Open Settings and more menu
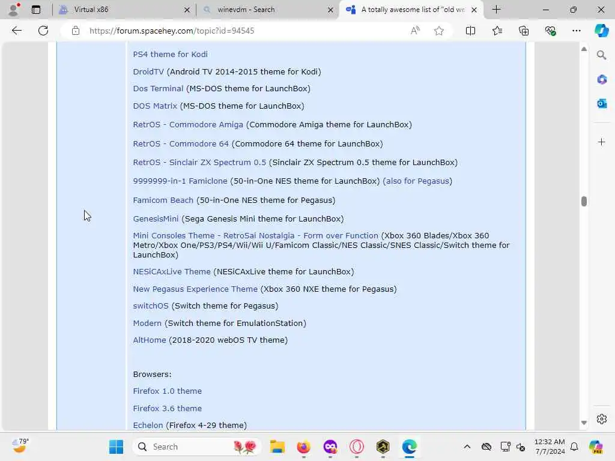Viewport: 615px width, 461px height. (576, 31)
